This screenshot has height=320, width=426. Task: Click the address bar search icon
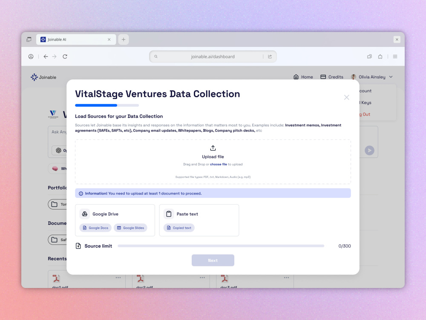(x=156, y=57)
